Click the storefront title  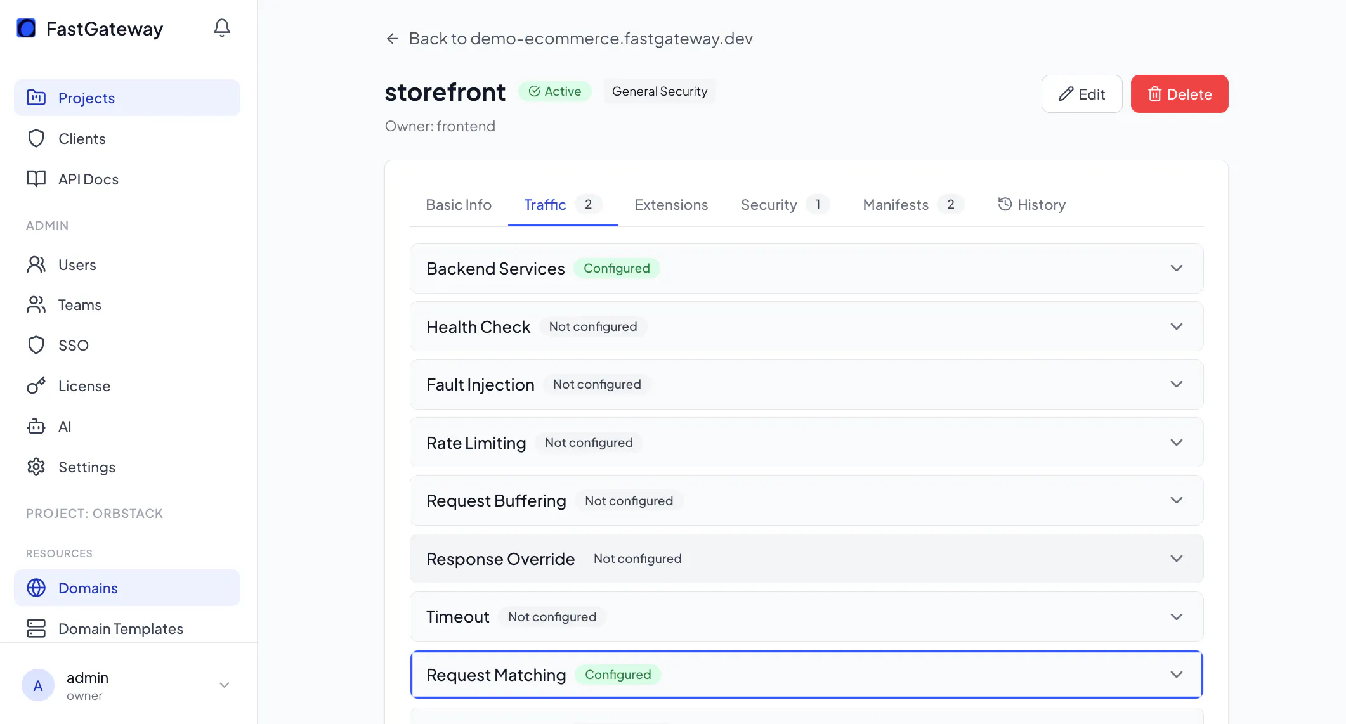click(x=445, y=92)
